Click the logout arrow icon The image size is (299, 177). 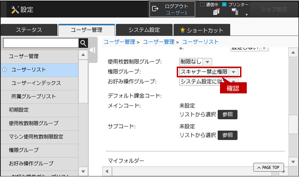pos(155,9)
